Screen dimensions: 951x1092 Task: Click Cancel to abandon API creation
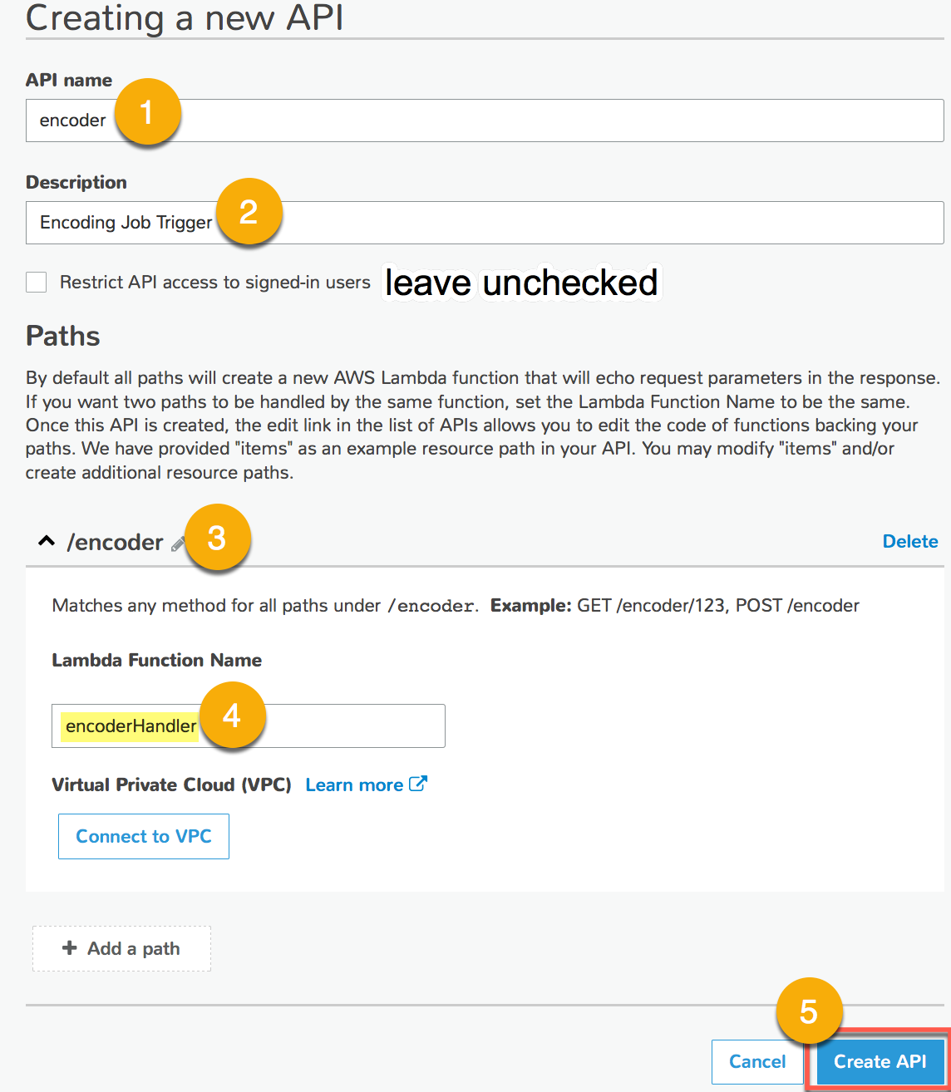[x=756, y=1061]
